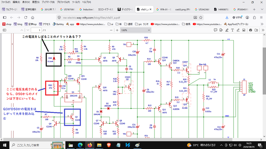
Task: Open the blog bookmark
Action: pos(18,24)
